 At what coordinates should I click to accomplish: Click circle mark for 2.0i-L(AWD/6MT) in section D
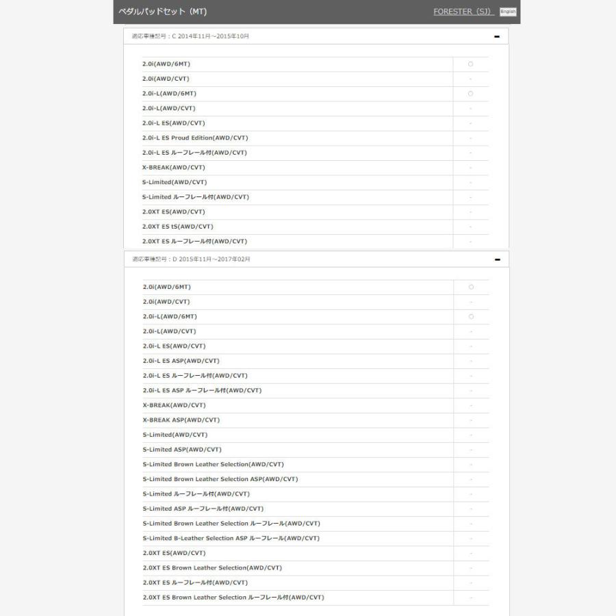470,317
